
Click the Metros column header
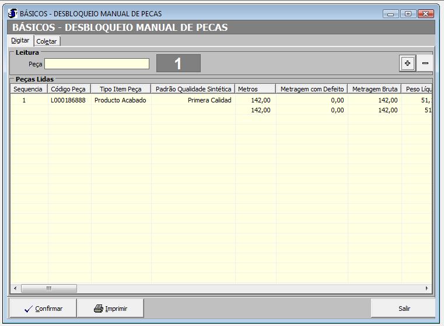254,89
